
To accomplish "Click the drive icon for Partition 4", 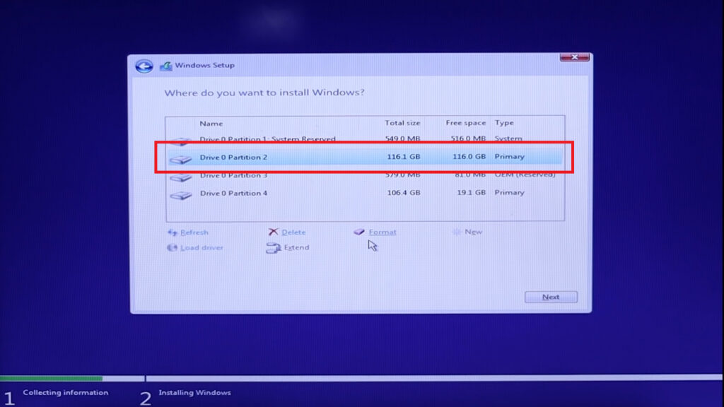I will point(182,194).
